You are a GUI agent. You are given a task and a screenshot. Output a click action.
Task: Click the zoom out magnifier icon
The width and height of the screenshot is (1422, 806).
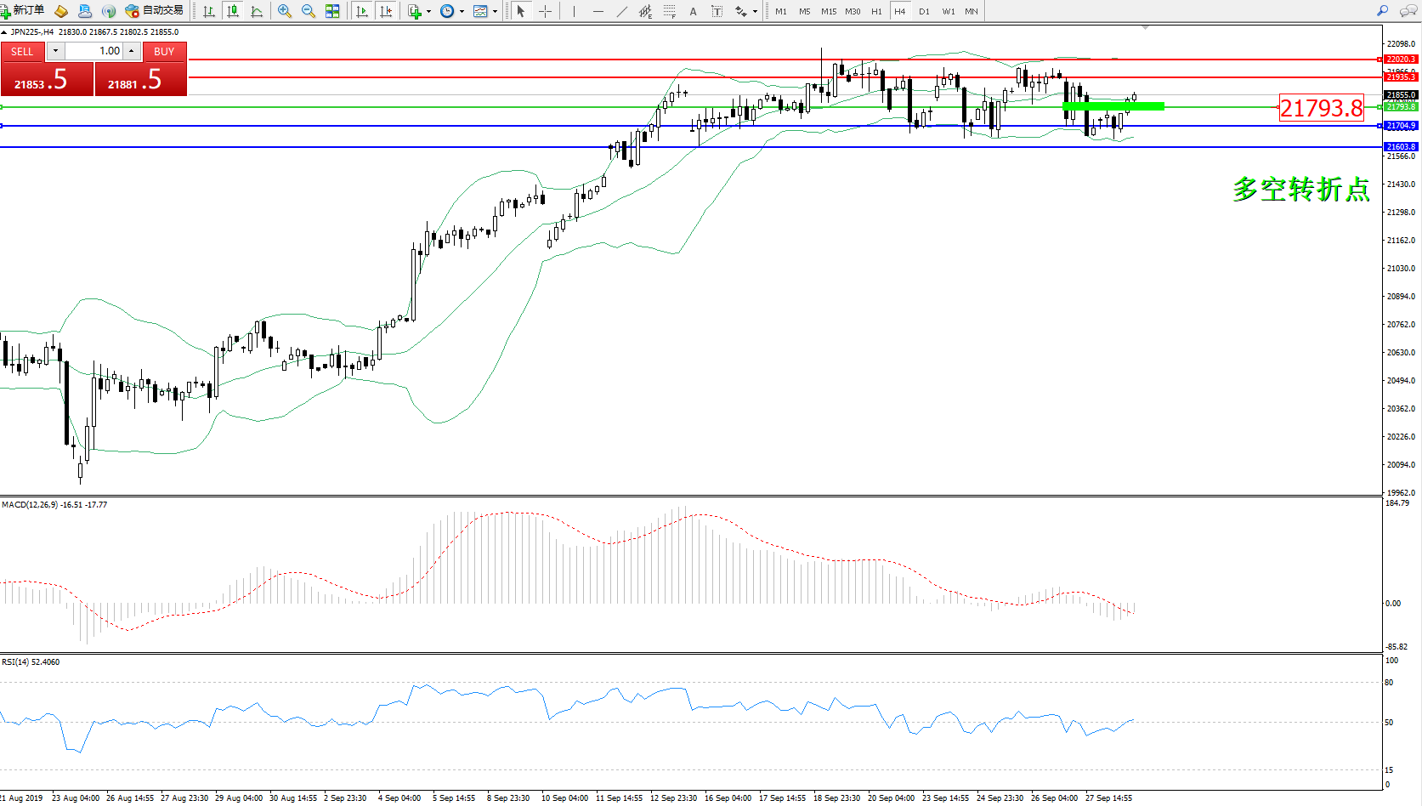coord(309,11)
